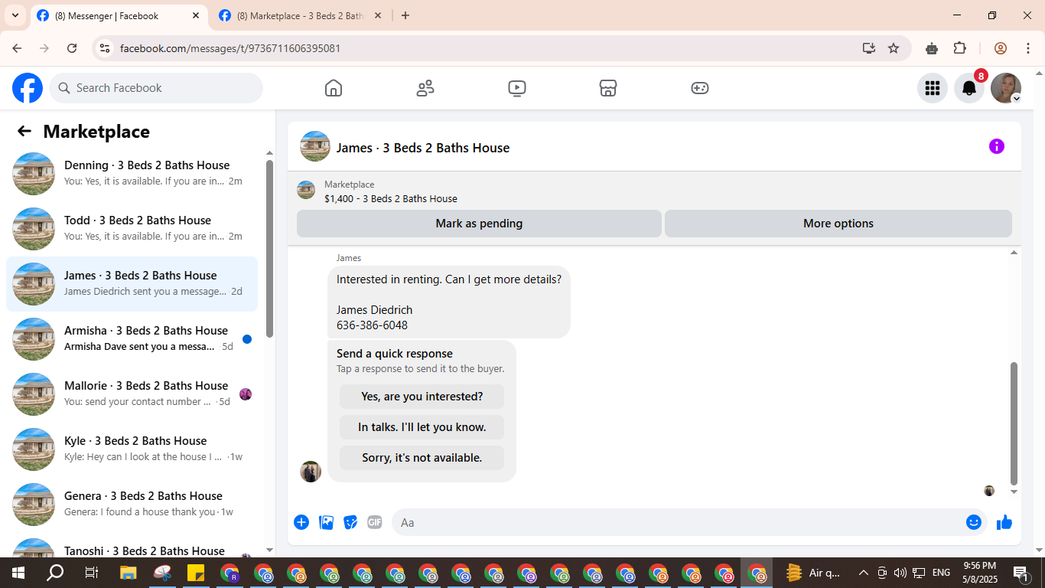
Task: Bookmark this page with the star
Action: pos(894,48)
